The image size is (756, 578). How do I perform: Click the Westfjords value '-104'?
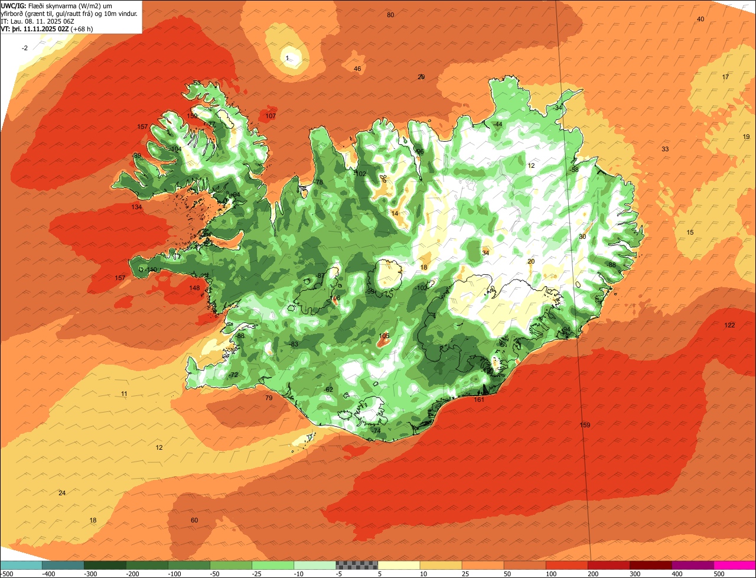click(175, 149)
